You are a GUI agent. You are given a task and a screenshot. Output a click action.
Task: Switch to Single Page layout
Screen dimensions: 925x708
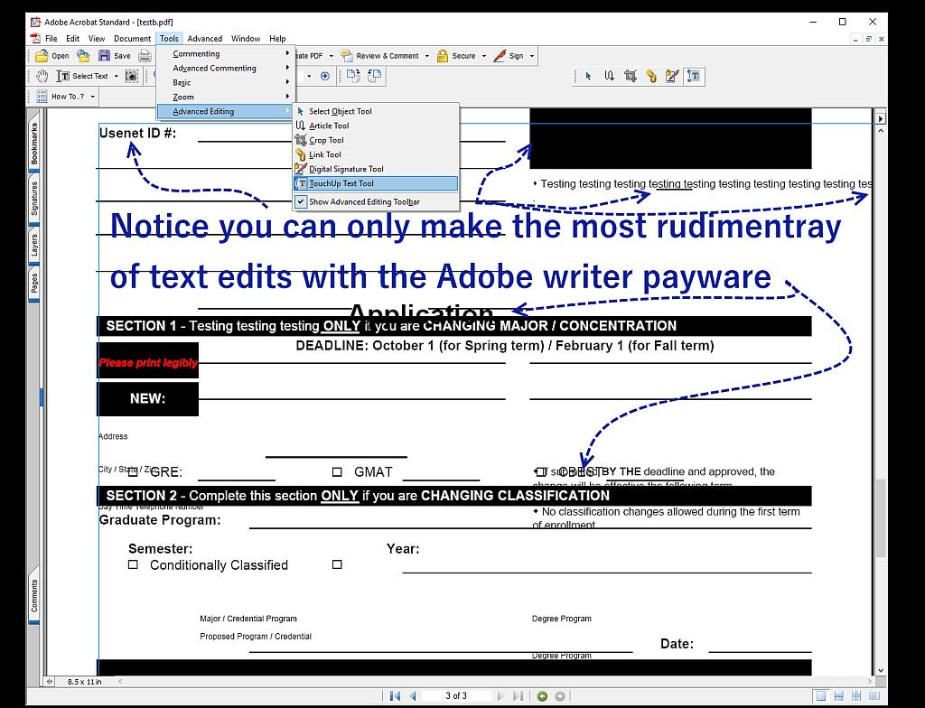(x=820, y=696)
